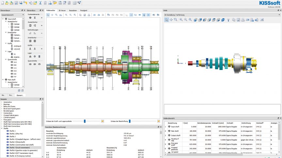282x158 pixels.
Task: Open 3D view settings wrench icon
Action: [228, 20]
